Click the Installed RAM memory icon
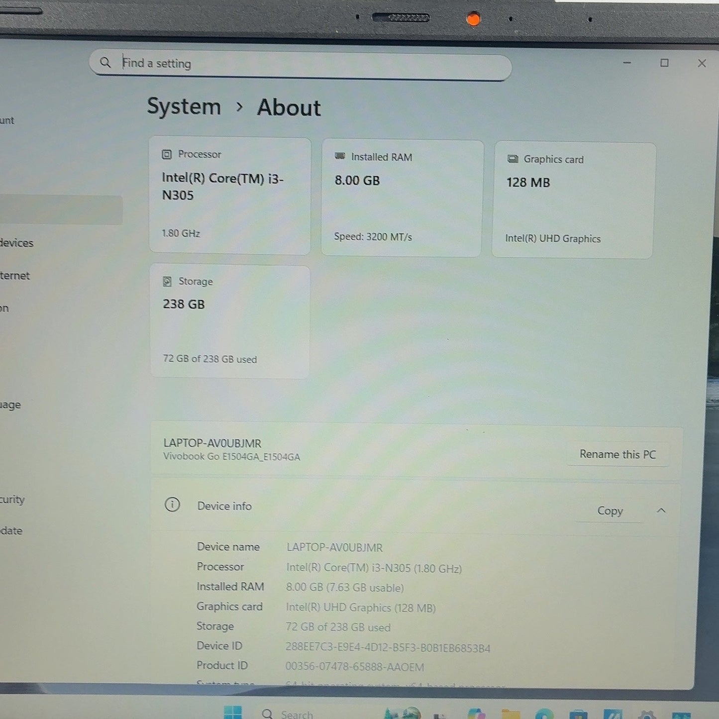 340,156
